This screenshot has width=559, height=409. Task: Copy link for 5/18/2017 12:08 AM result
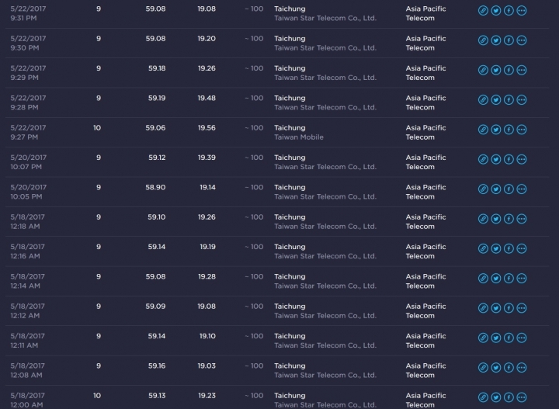click(x=483, y=368)
